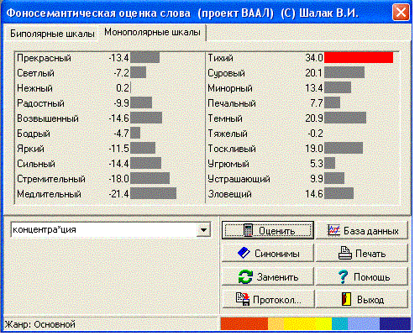Click the Радостный scale label

40,103
